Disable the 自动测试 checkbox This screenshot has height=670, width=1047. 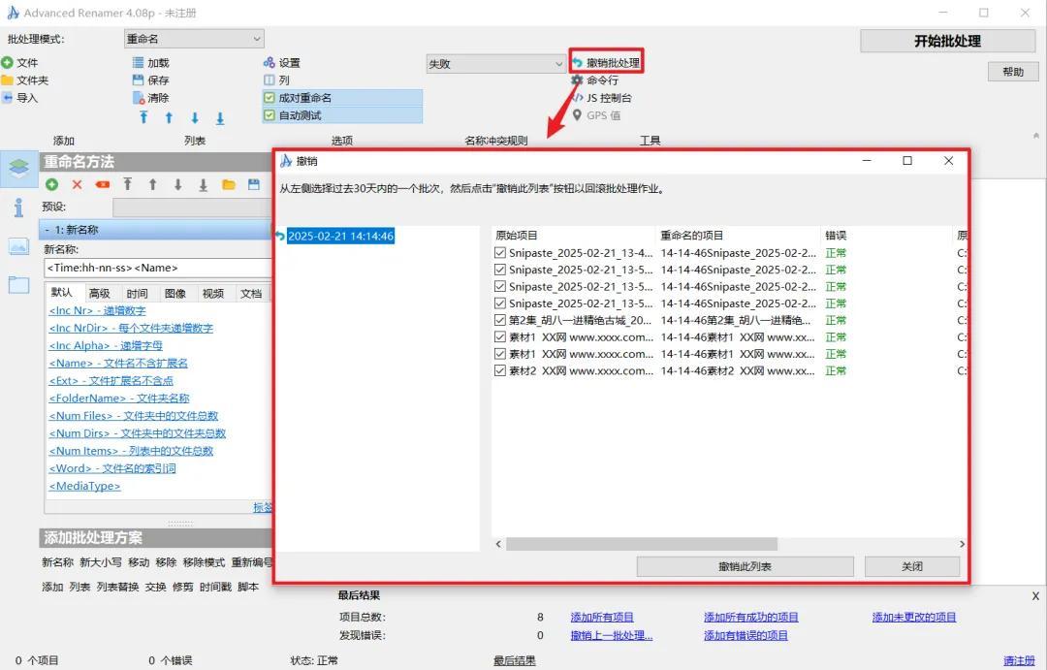pos(270,115)
